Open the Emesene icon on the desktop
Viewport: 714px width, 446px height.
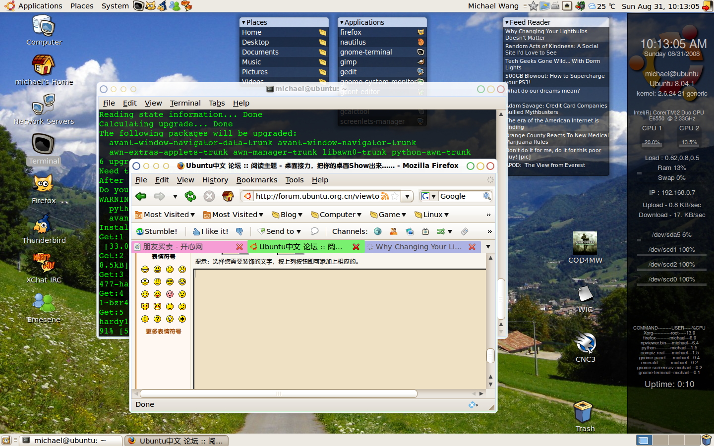point(44,307)
